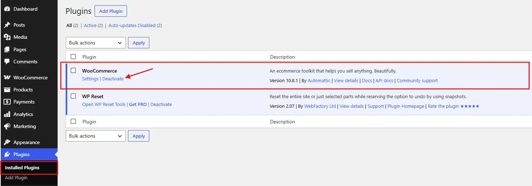Click the Posts pushpin icon
532x186 pixels.
coord(7,25)
